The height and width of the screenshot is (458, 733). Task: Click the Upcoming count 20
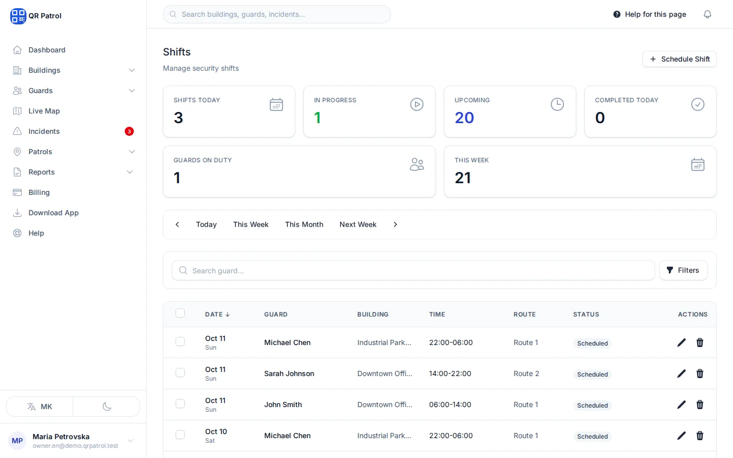coord(464,118)
